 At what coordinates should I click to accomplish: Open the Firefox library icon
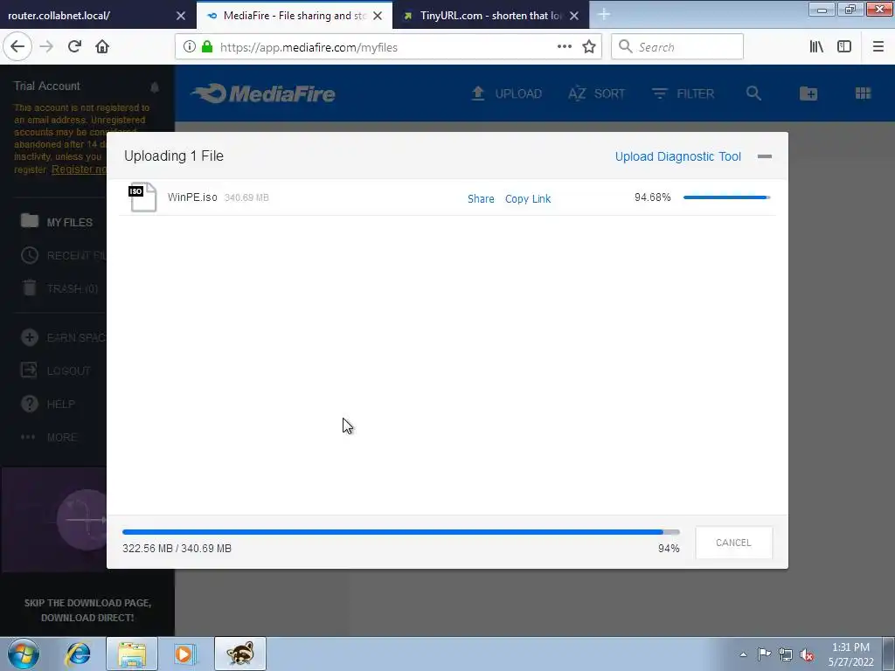click(x=816, y=47)
